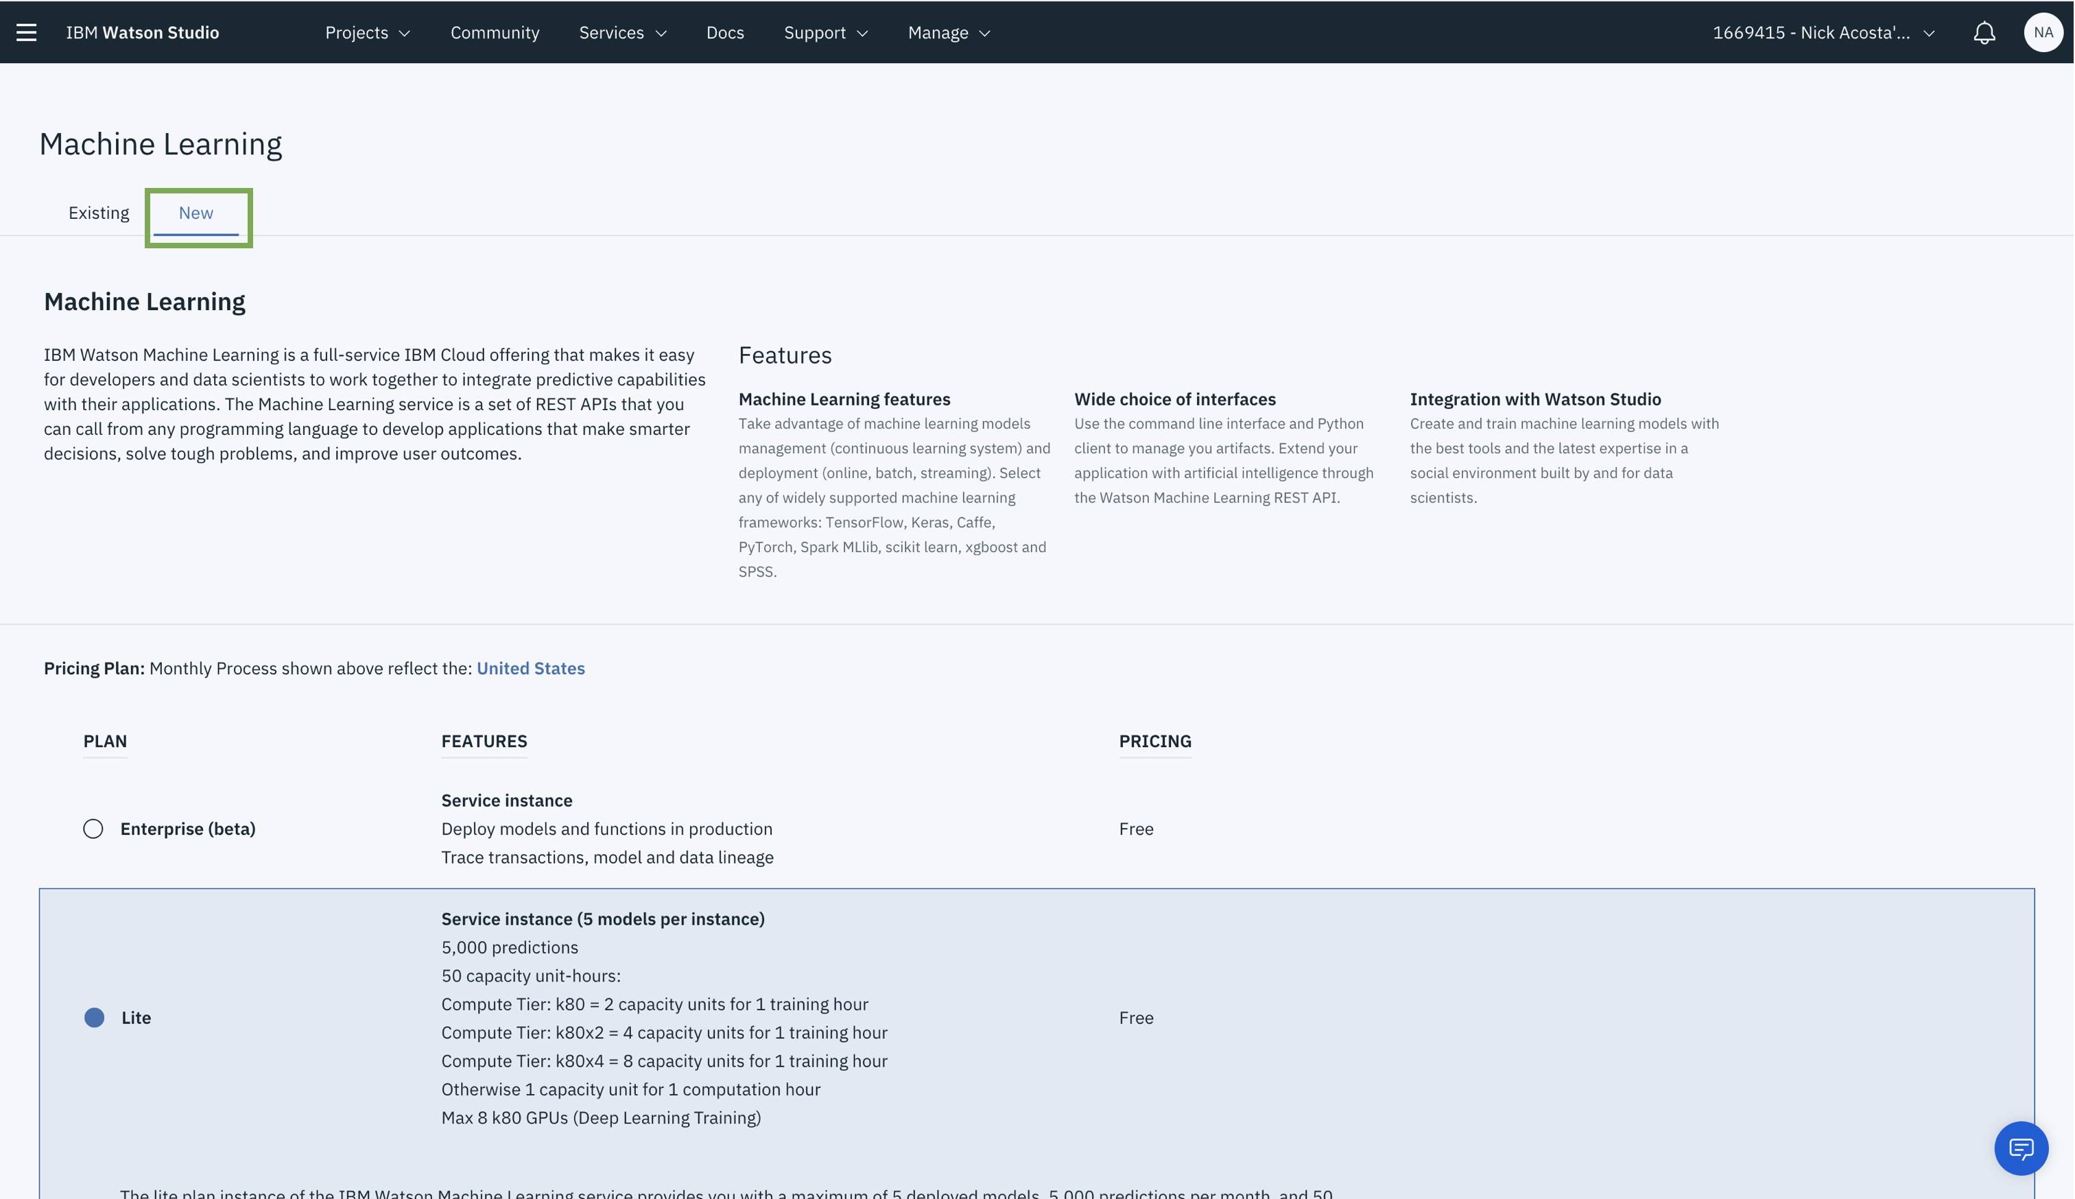Select the Lite plan radio button
Screen dimensions: 2075x1199
pyautogui.click(x=95, y=1018)
